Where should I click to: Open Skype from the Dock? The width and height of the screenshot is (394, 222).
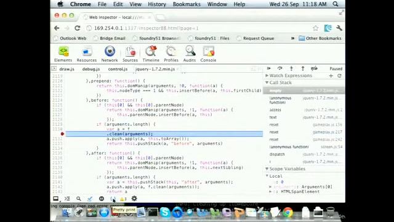tap(165, 212)
